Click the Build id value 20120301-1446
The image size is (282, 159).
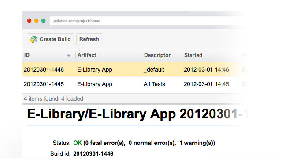point(93,154)
